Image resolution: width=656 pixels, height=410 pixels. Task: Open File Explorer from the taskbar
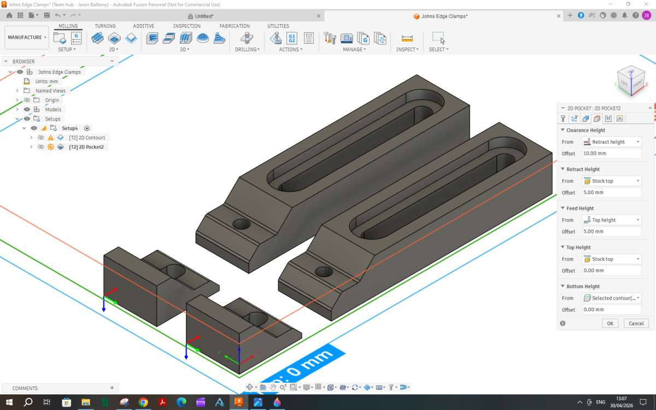[x=85, y=402]
